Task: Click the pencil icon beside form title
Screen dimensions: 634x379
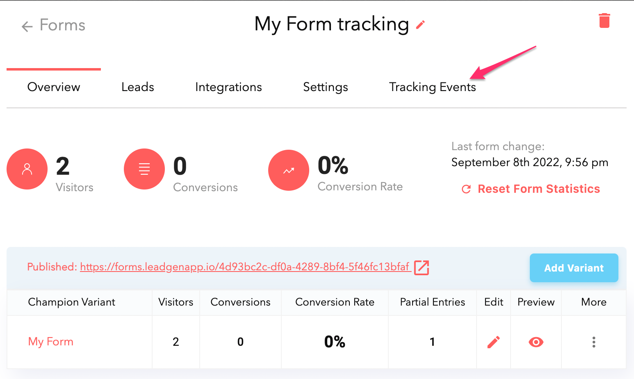Action: click(420, 25)
